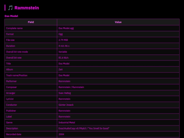The width and height of the screenshot is (184, 138).
Task: Click the 'Album' field label
Action: tap(10, 70)
